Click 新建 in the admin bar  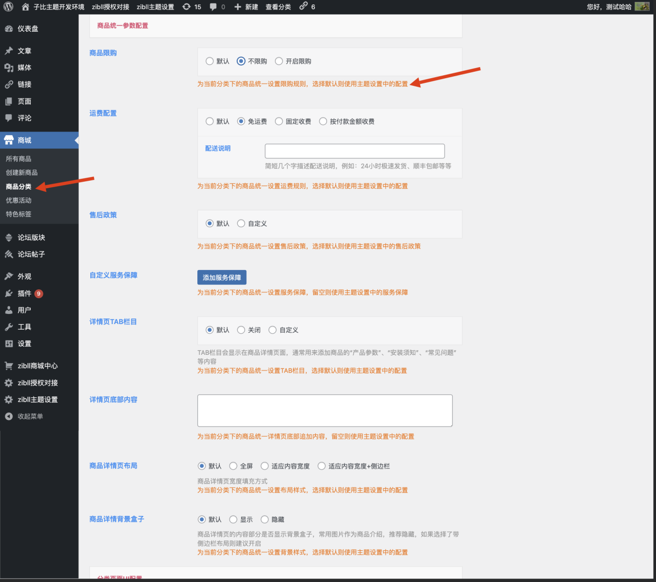(x=252, y=7)
